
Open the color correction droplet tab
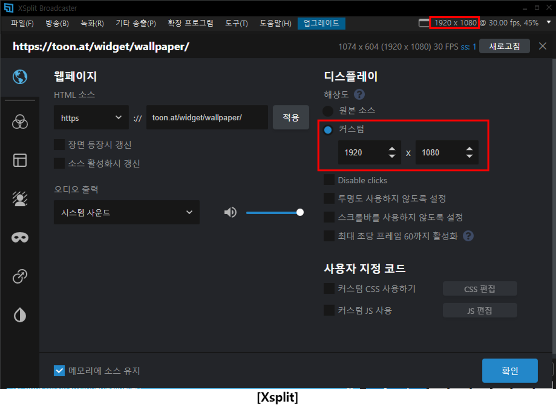click(x=20, y=315)
